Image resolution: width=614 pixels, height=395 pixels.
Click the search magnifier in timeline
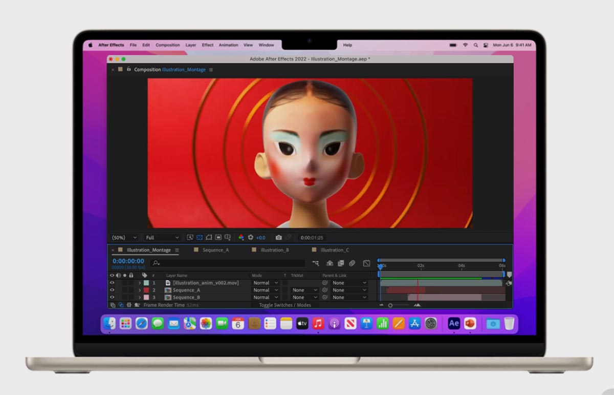tap(156, 263)
